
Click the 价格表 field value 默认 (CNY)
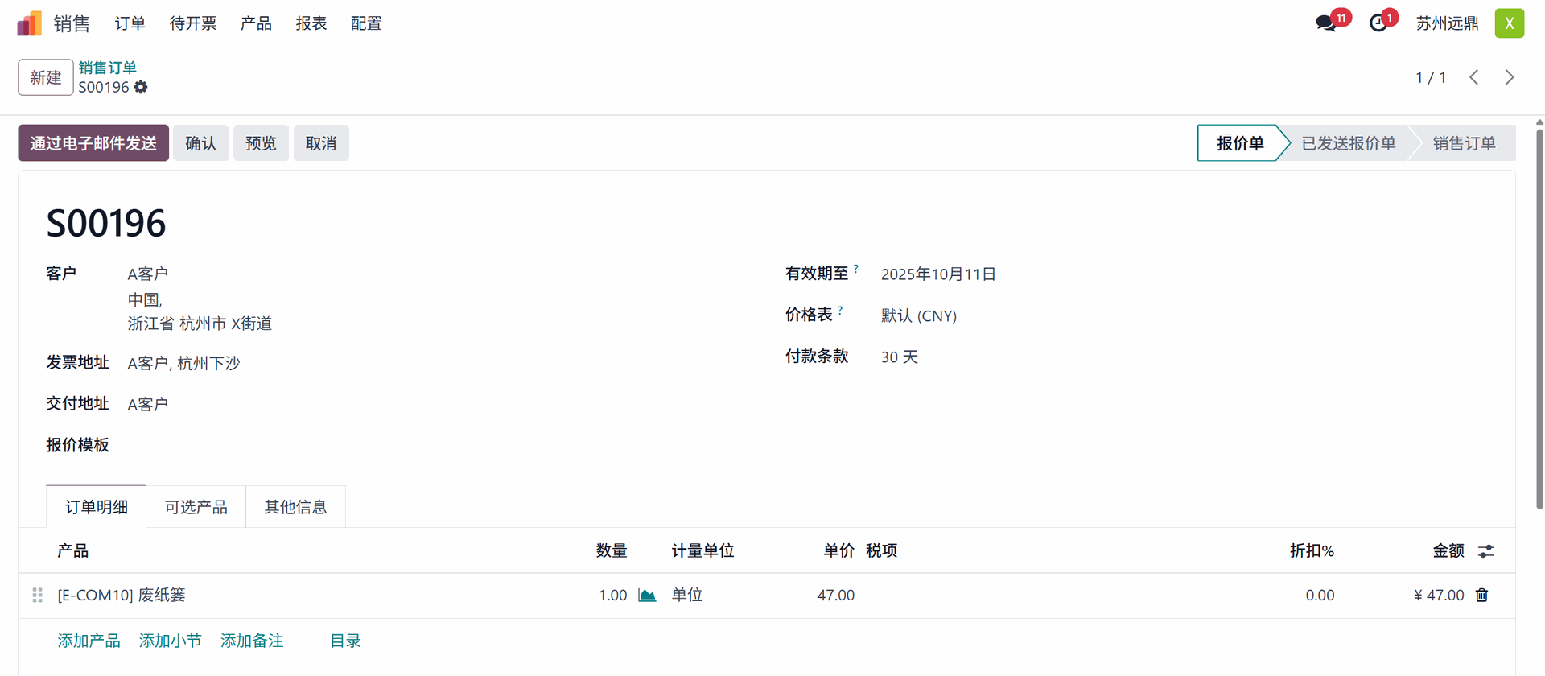pyautogui.click(x=918, y=315)
